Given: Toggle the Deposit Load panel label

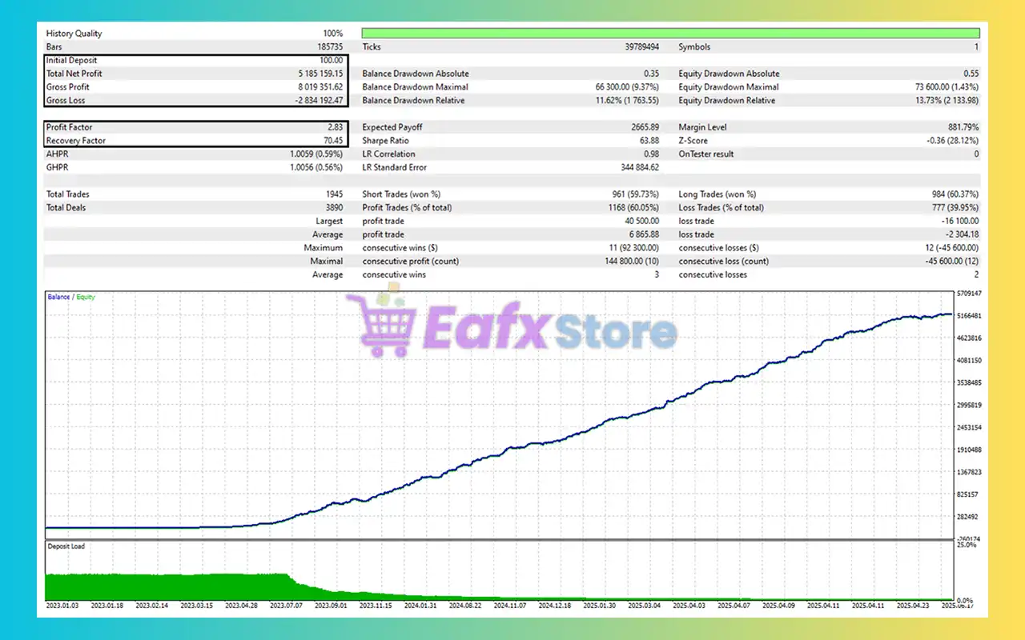Looking at the screenshot, I should pos(66,546).
